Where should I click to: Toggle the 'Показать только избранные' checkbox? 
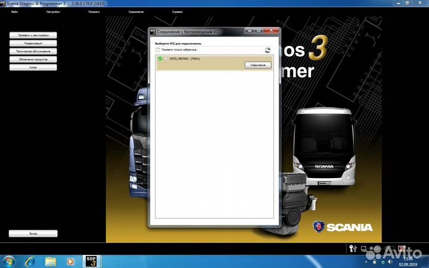[157, 50]
